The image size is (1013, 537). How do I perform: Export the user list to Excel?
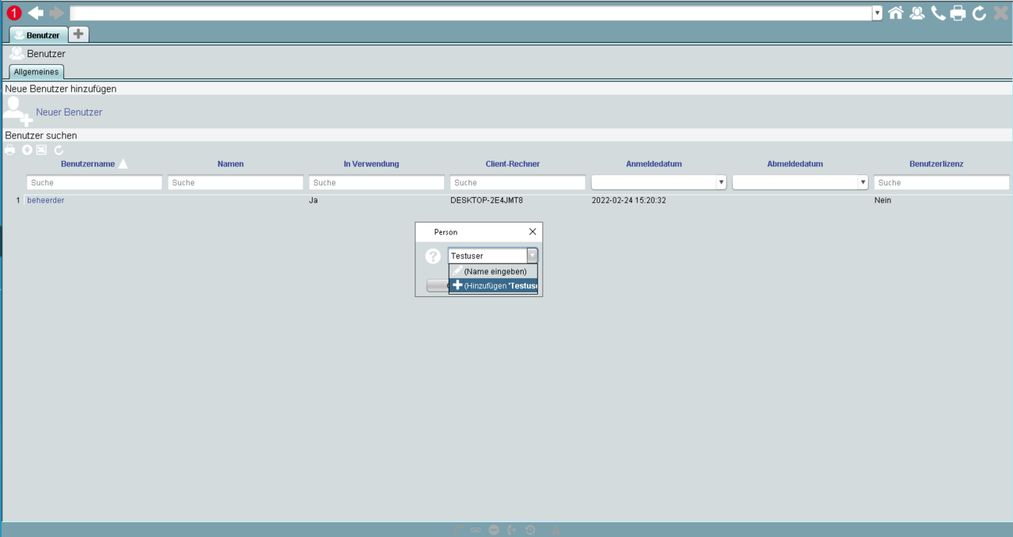click(x=41, y=150)
